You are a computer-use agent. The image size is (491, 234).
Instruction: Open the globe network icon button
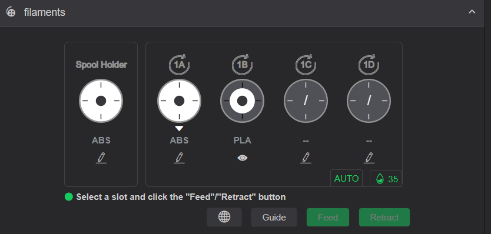[x=224, y=217]
